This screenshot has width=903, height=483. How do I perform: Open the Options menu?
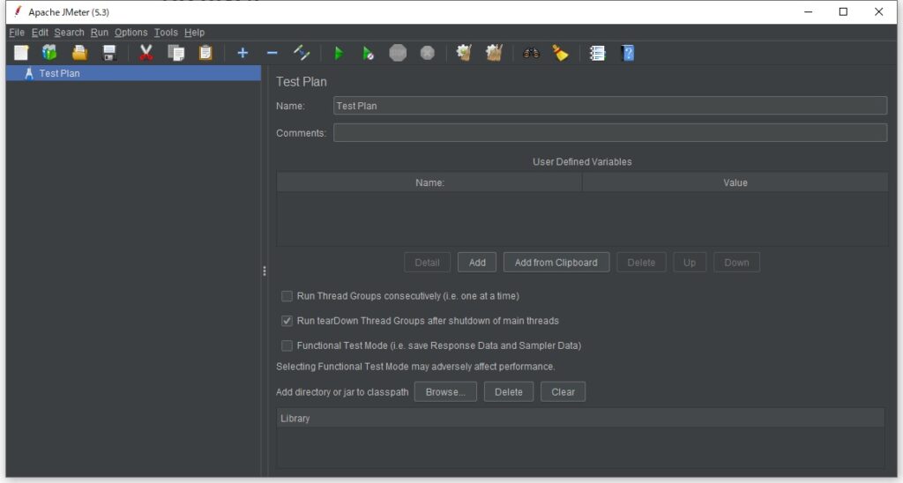click(x=131, y=33)
